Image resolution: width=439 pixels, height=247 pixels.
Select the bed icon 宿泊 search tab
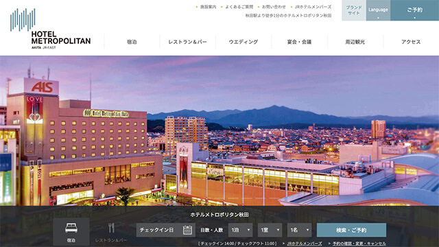click(71, 232)
